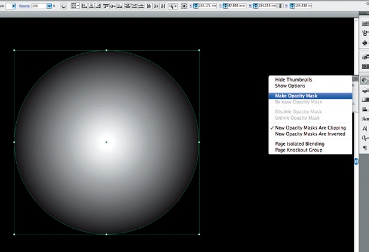Viewport: 369px width, 252px height.
Task: Toggle Constrain Width and Height Proportions
Action: (x=280, y=6)
